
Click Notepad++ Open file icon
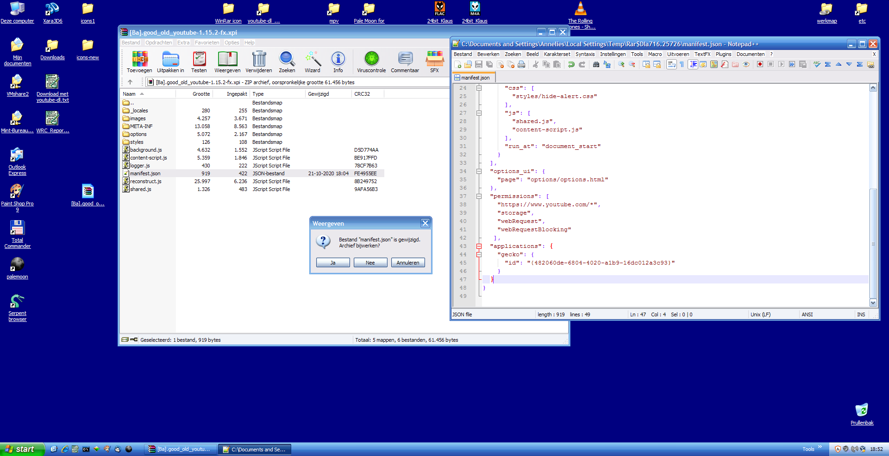468,64
